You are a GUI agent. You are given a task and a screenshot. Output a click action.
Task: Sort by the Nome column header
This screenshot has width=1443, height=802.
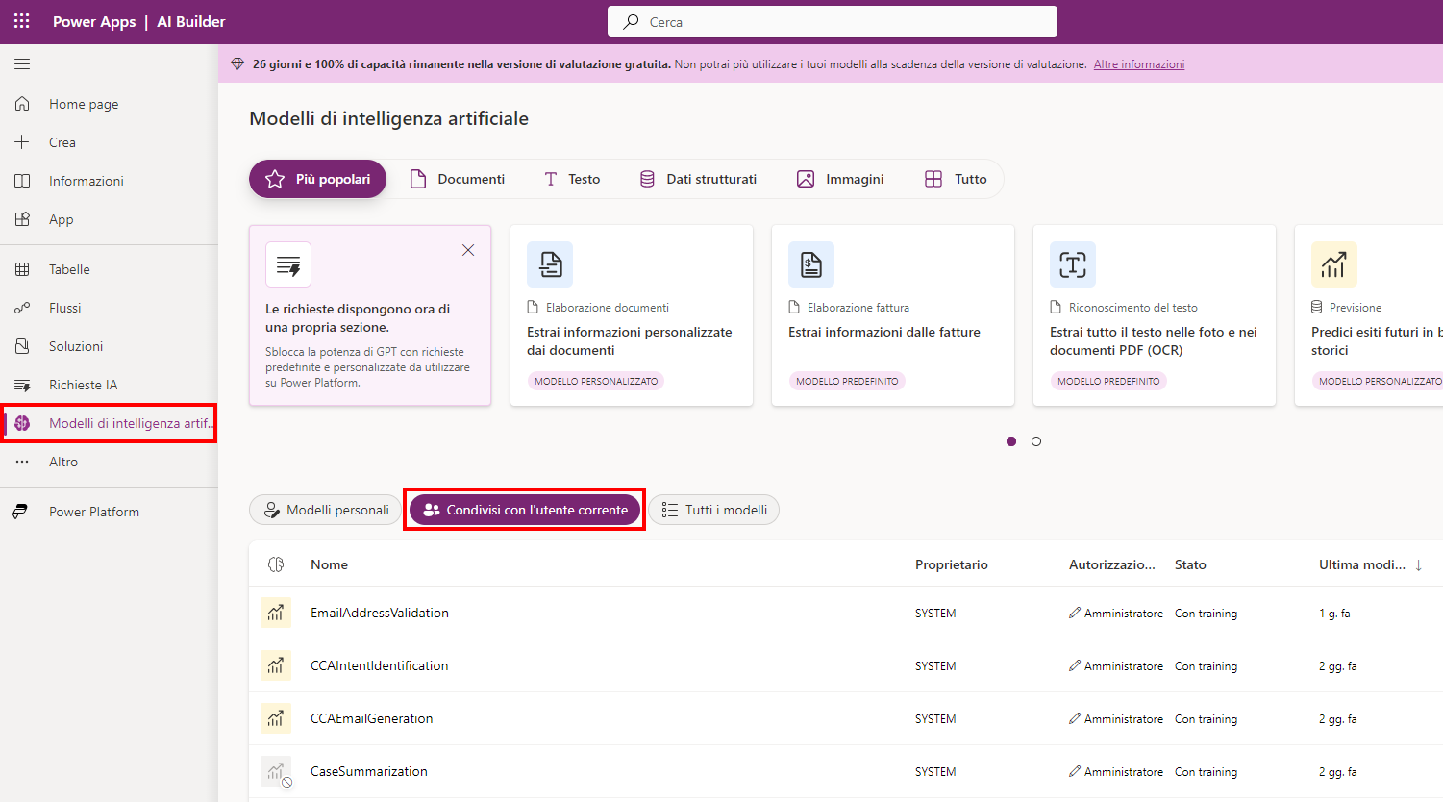(x=329, y=564)
